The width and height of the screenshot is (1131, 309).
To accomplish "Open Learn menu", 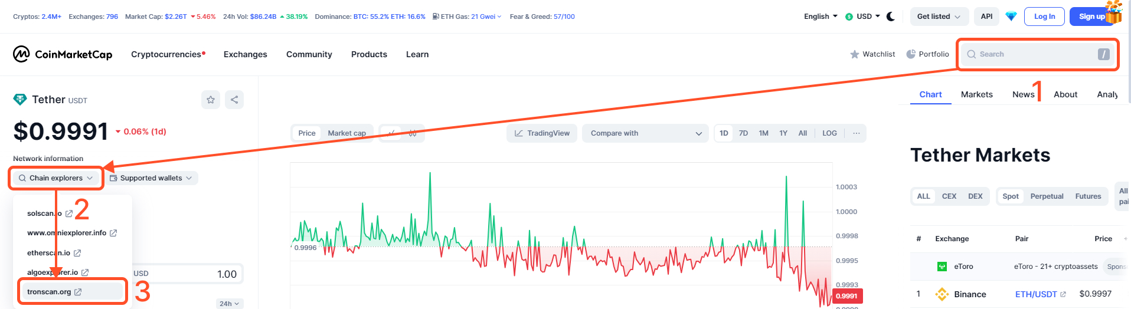I will coord(417,54).
